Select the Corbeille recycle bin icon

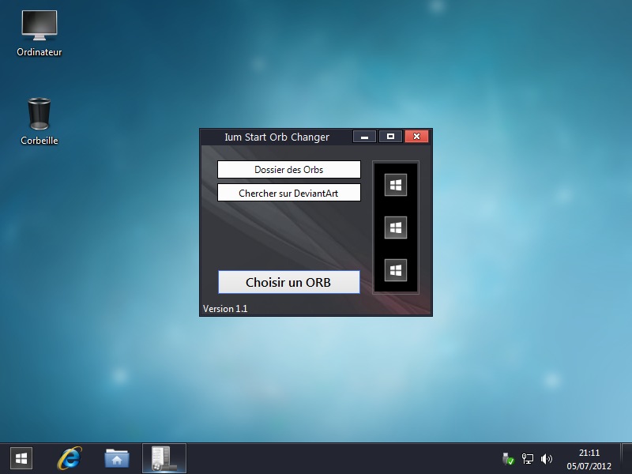[x=39, y=122]
